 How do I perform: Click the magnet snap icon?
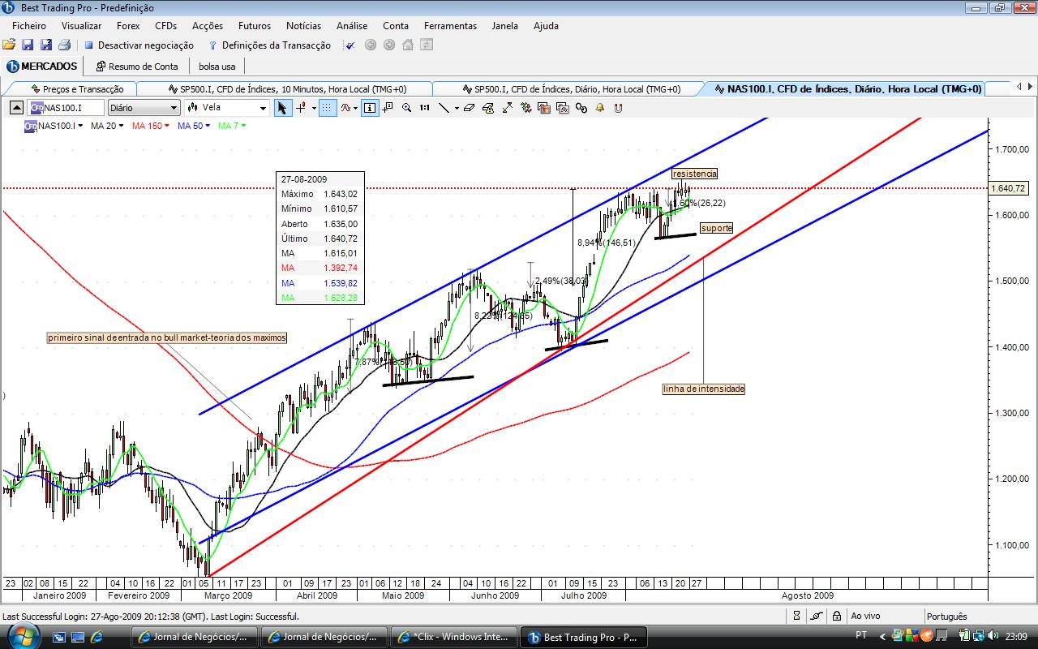tap(618, 107)
